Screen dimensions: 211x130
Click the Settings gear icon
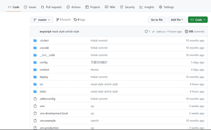[161, 7]
